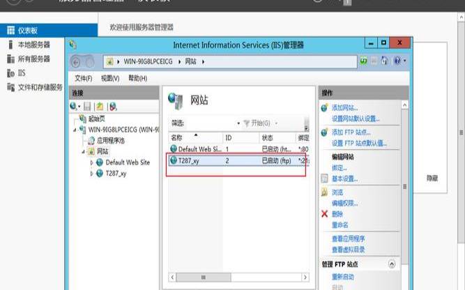Image resolution: width=465 pixels, height=290 pixels.
Task: Click the up-folder icon in Connections toolbar
Action: click(x=100, y=107)
